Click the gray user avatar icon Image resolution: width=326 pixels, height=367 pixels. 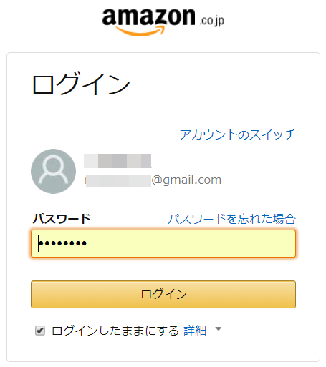(53, 171)
